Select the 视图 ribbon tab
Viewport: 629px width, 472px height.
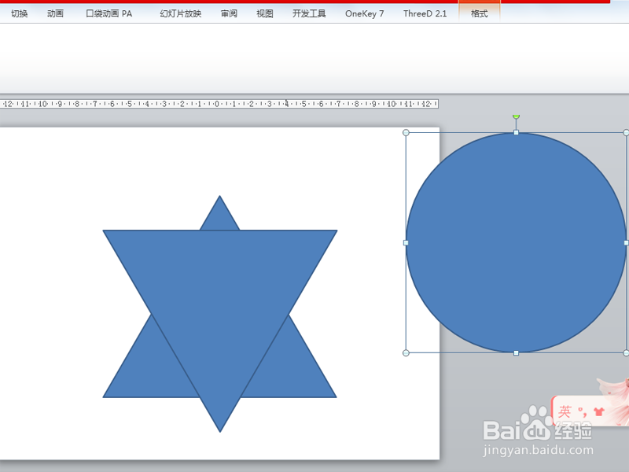(x=265, y=13)
